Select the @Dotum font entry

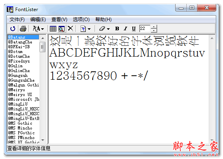pyautogui.click(x=23, y=51)
